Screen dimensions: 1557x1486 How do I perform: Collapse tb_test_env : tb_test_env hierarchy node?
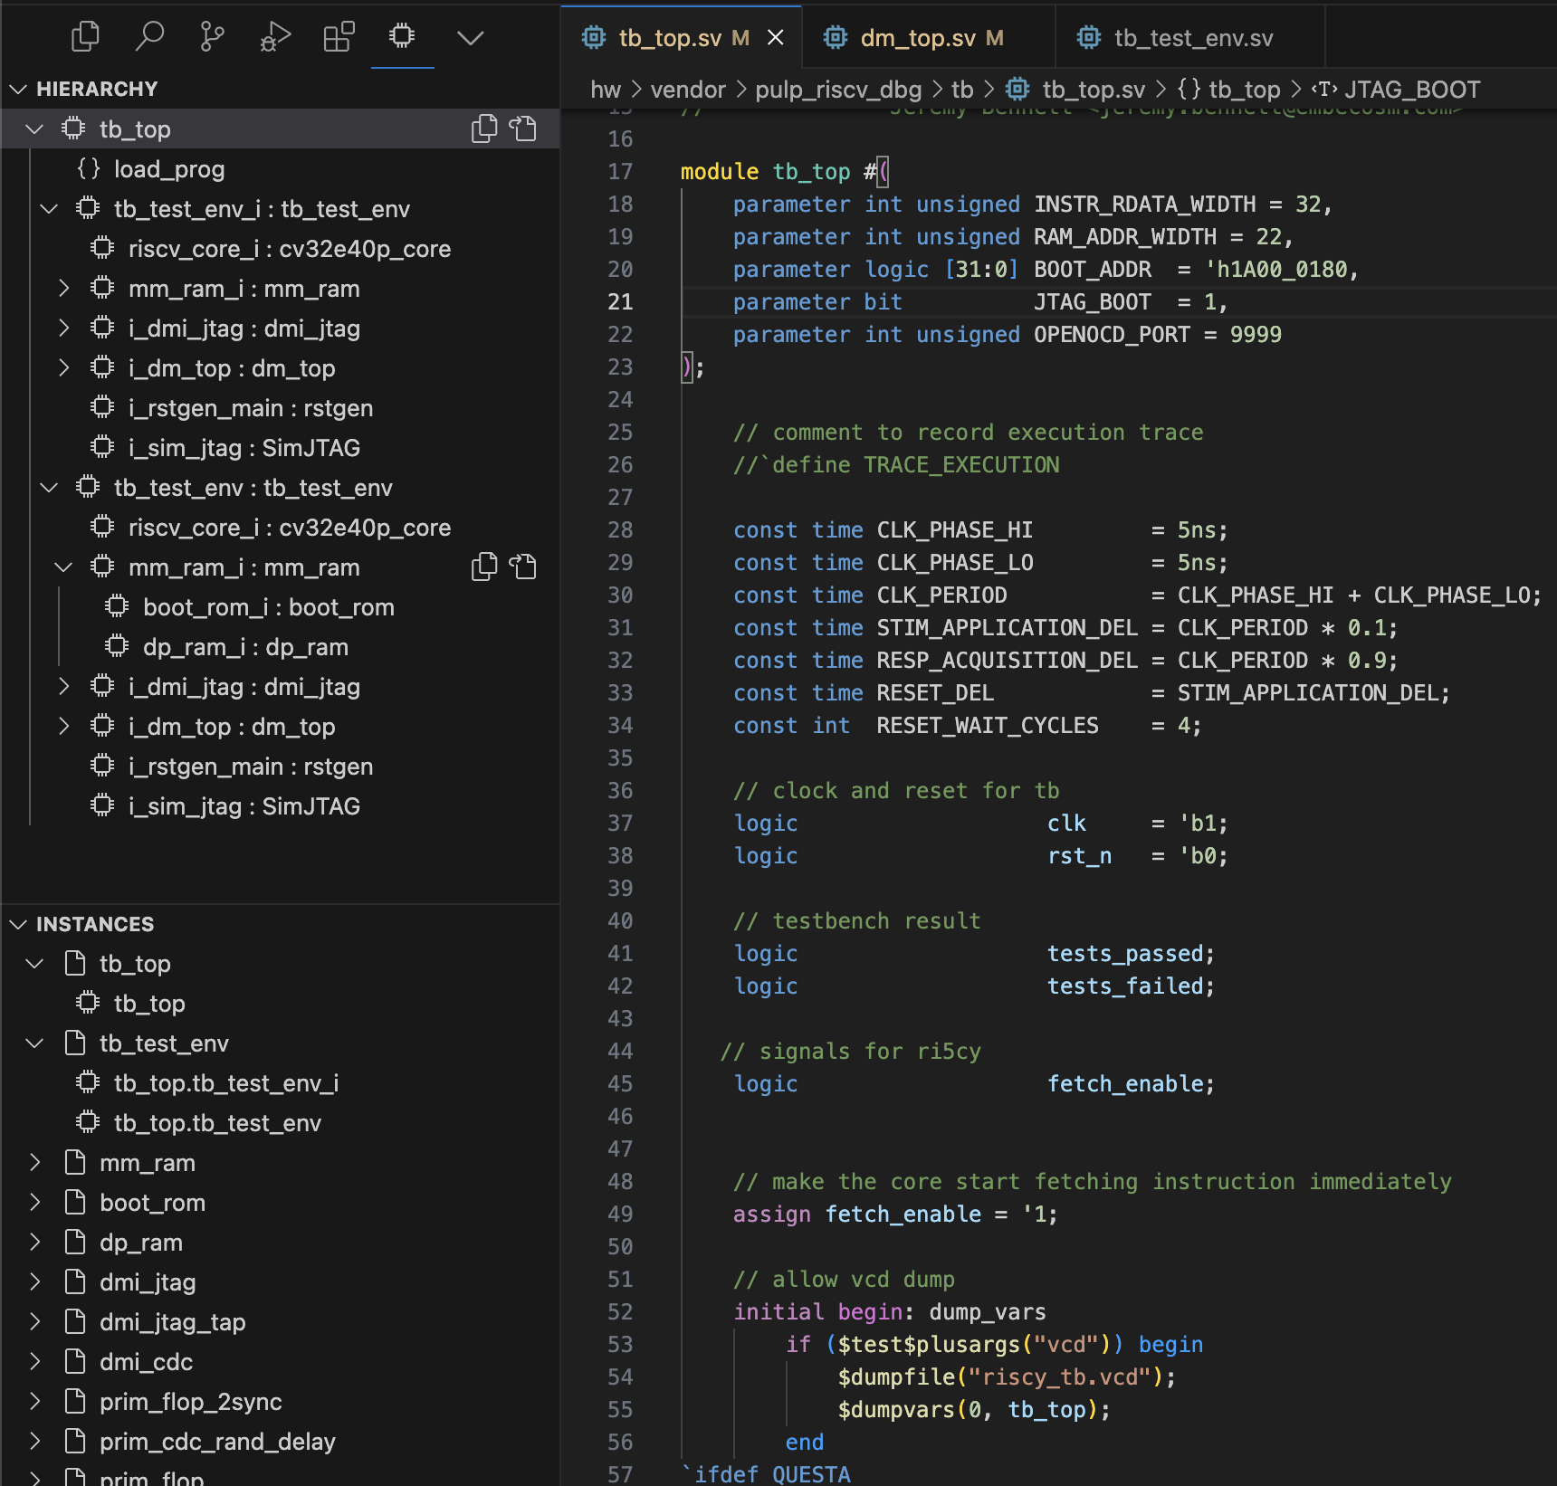pos(49,487)
